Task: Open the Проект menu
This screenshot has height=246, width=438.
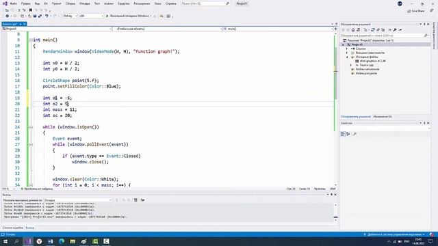Action: [56, 3]
